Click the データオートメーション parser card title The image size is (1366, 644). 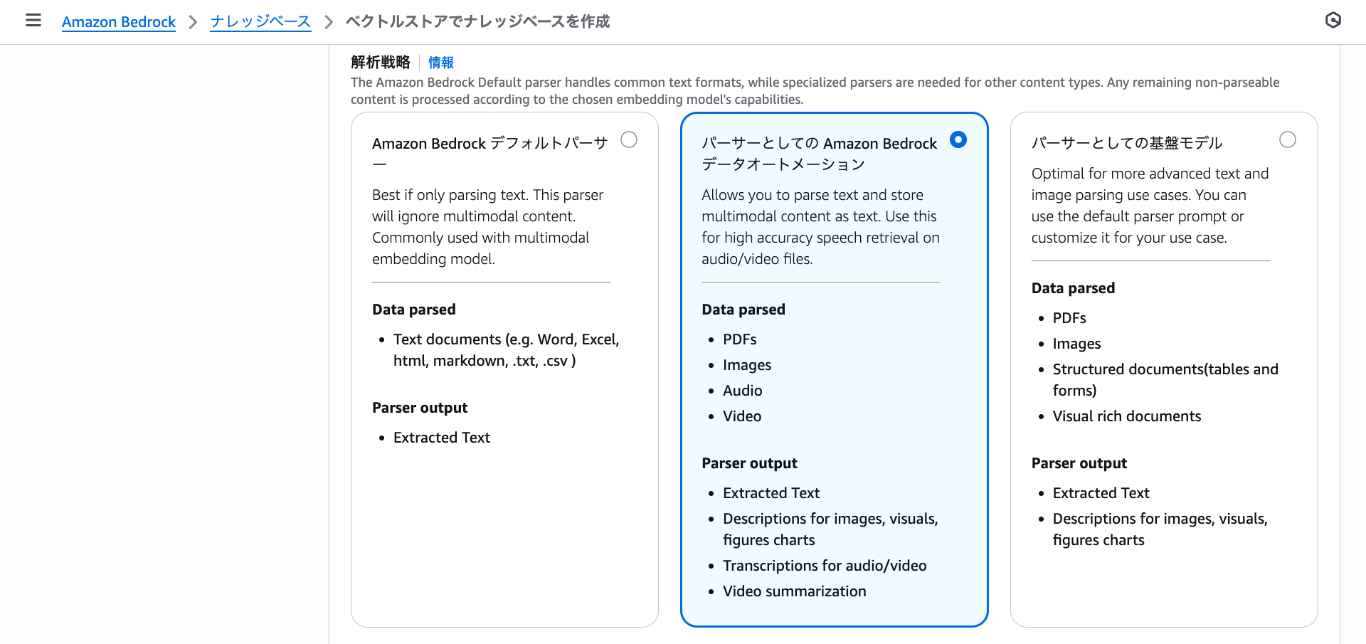coord(819,153)
